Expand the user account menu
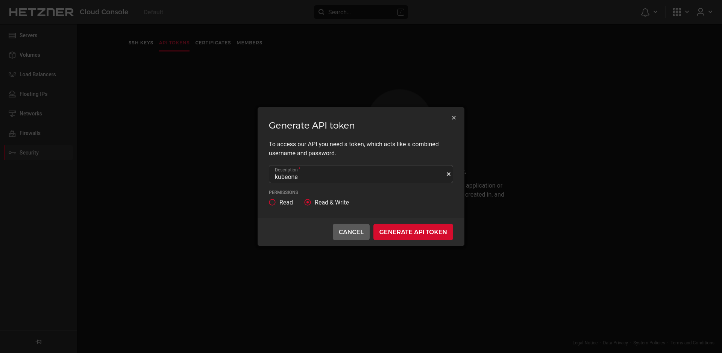 pyautogui.click(x=704, y=12)
